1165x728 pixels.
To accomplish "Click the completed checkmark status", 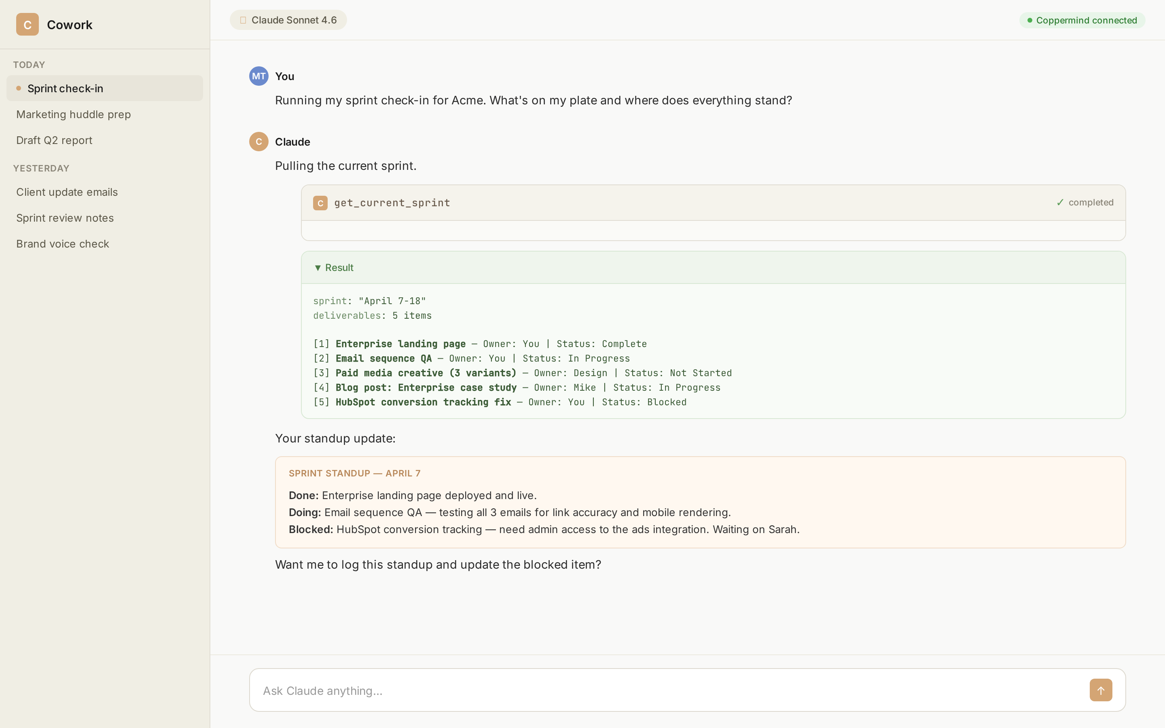I will click(1085, 203).
